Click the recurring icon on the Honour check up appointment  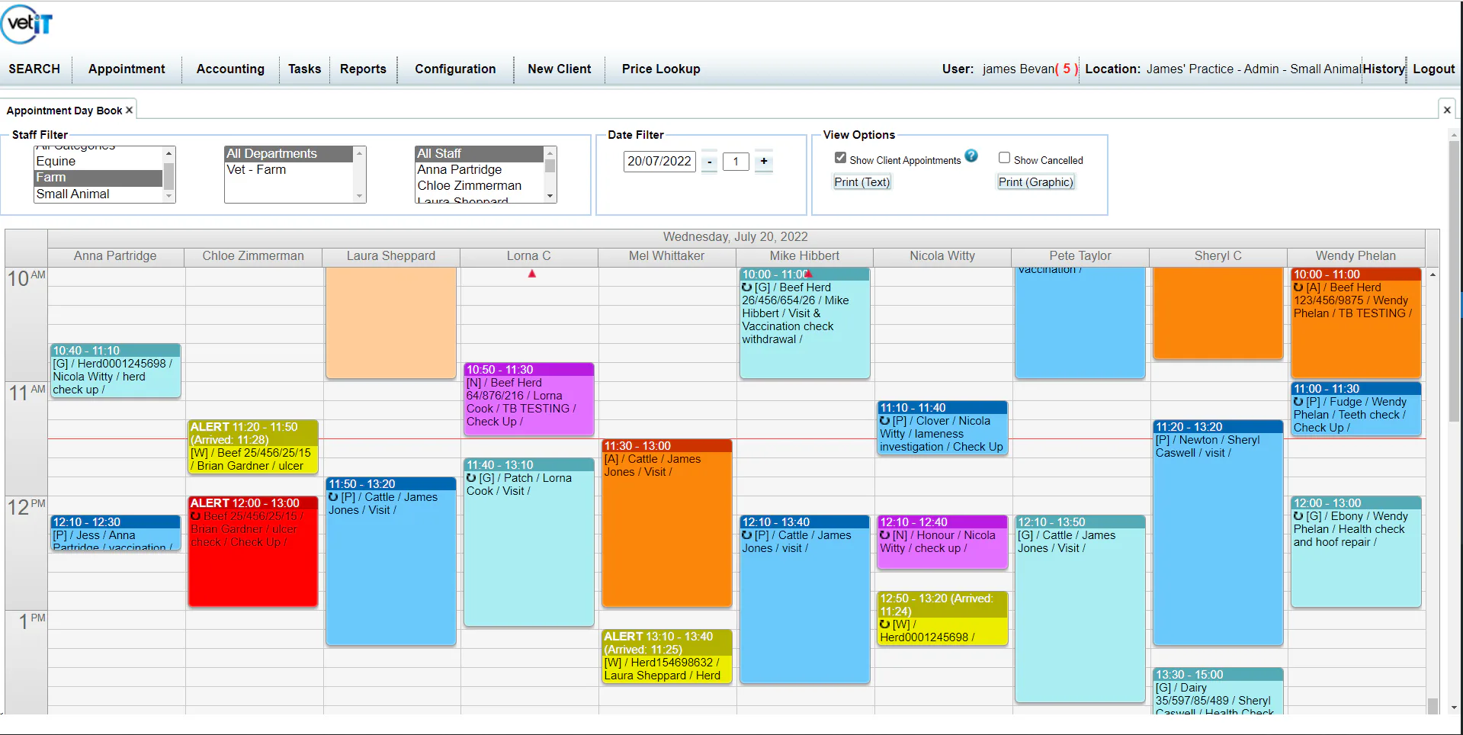tap(885, 534)
